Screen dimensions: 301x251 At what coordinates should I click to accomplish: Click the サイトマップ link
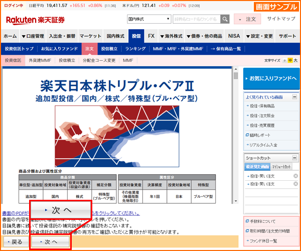[x=281, y=19]
